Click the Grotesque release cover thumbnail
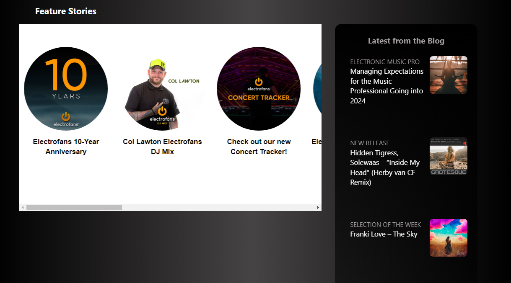Viewport: 511px width, 283px height. [x=449, y=156]
